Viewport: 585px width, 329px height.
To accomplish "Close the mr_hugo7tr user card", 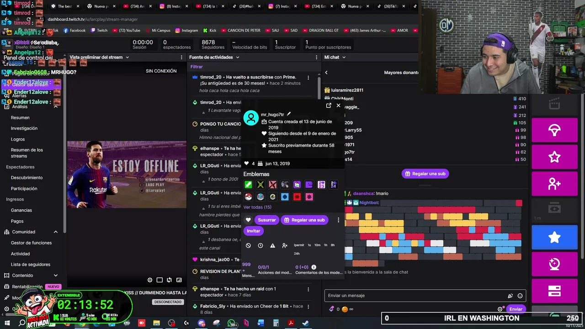I will (x=338, y=106).
